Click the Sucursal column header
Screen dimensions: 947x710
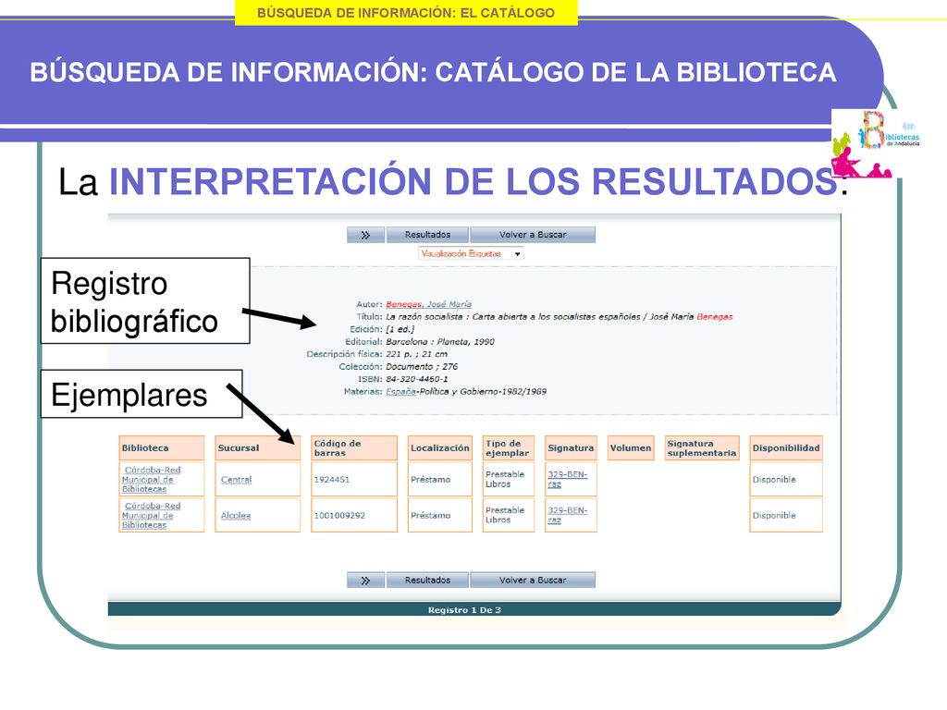(x=258, y=448)
